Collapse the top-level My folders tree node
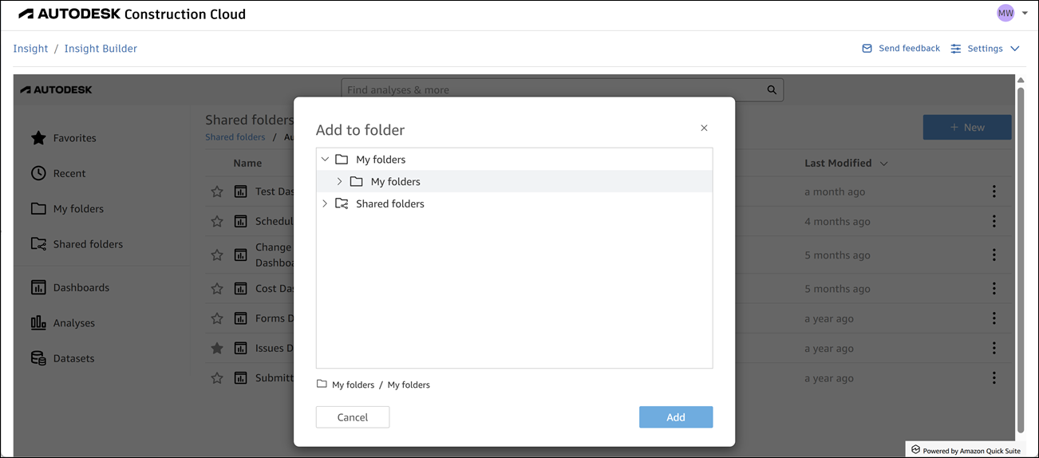This screenshot has width=1039, height=458. click(x=325, y=160)
